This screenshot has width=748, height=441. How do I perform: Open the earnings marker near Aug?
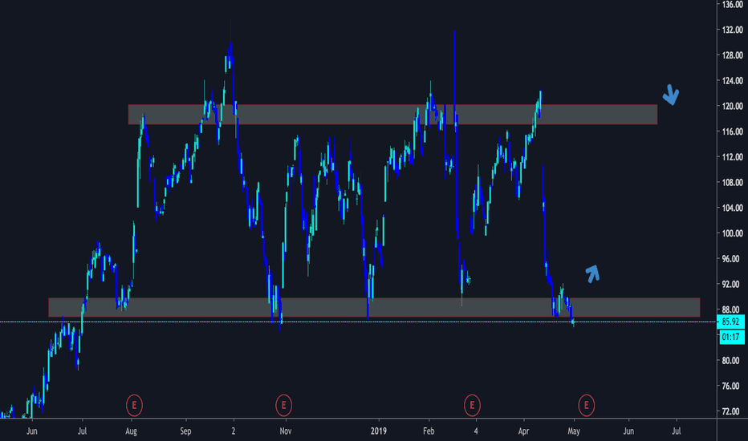pyautogui.click(x=134, y=405)
